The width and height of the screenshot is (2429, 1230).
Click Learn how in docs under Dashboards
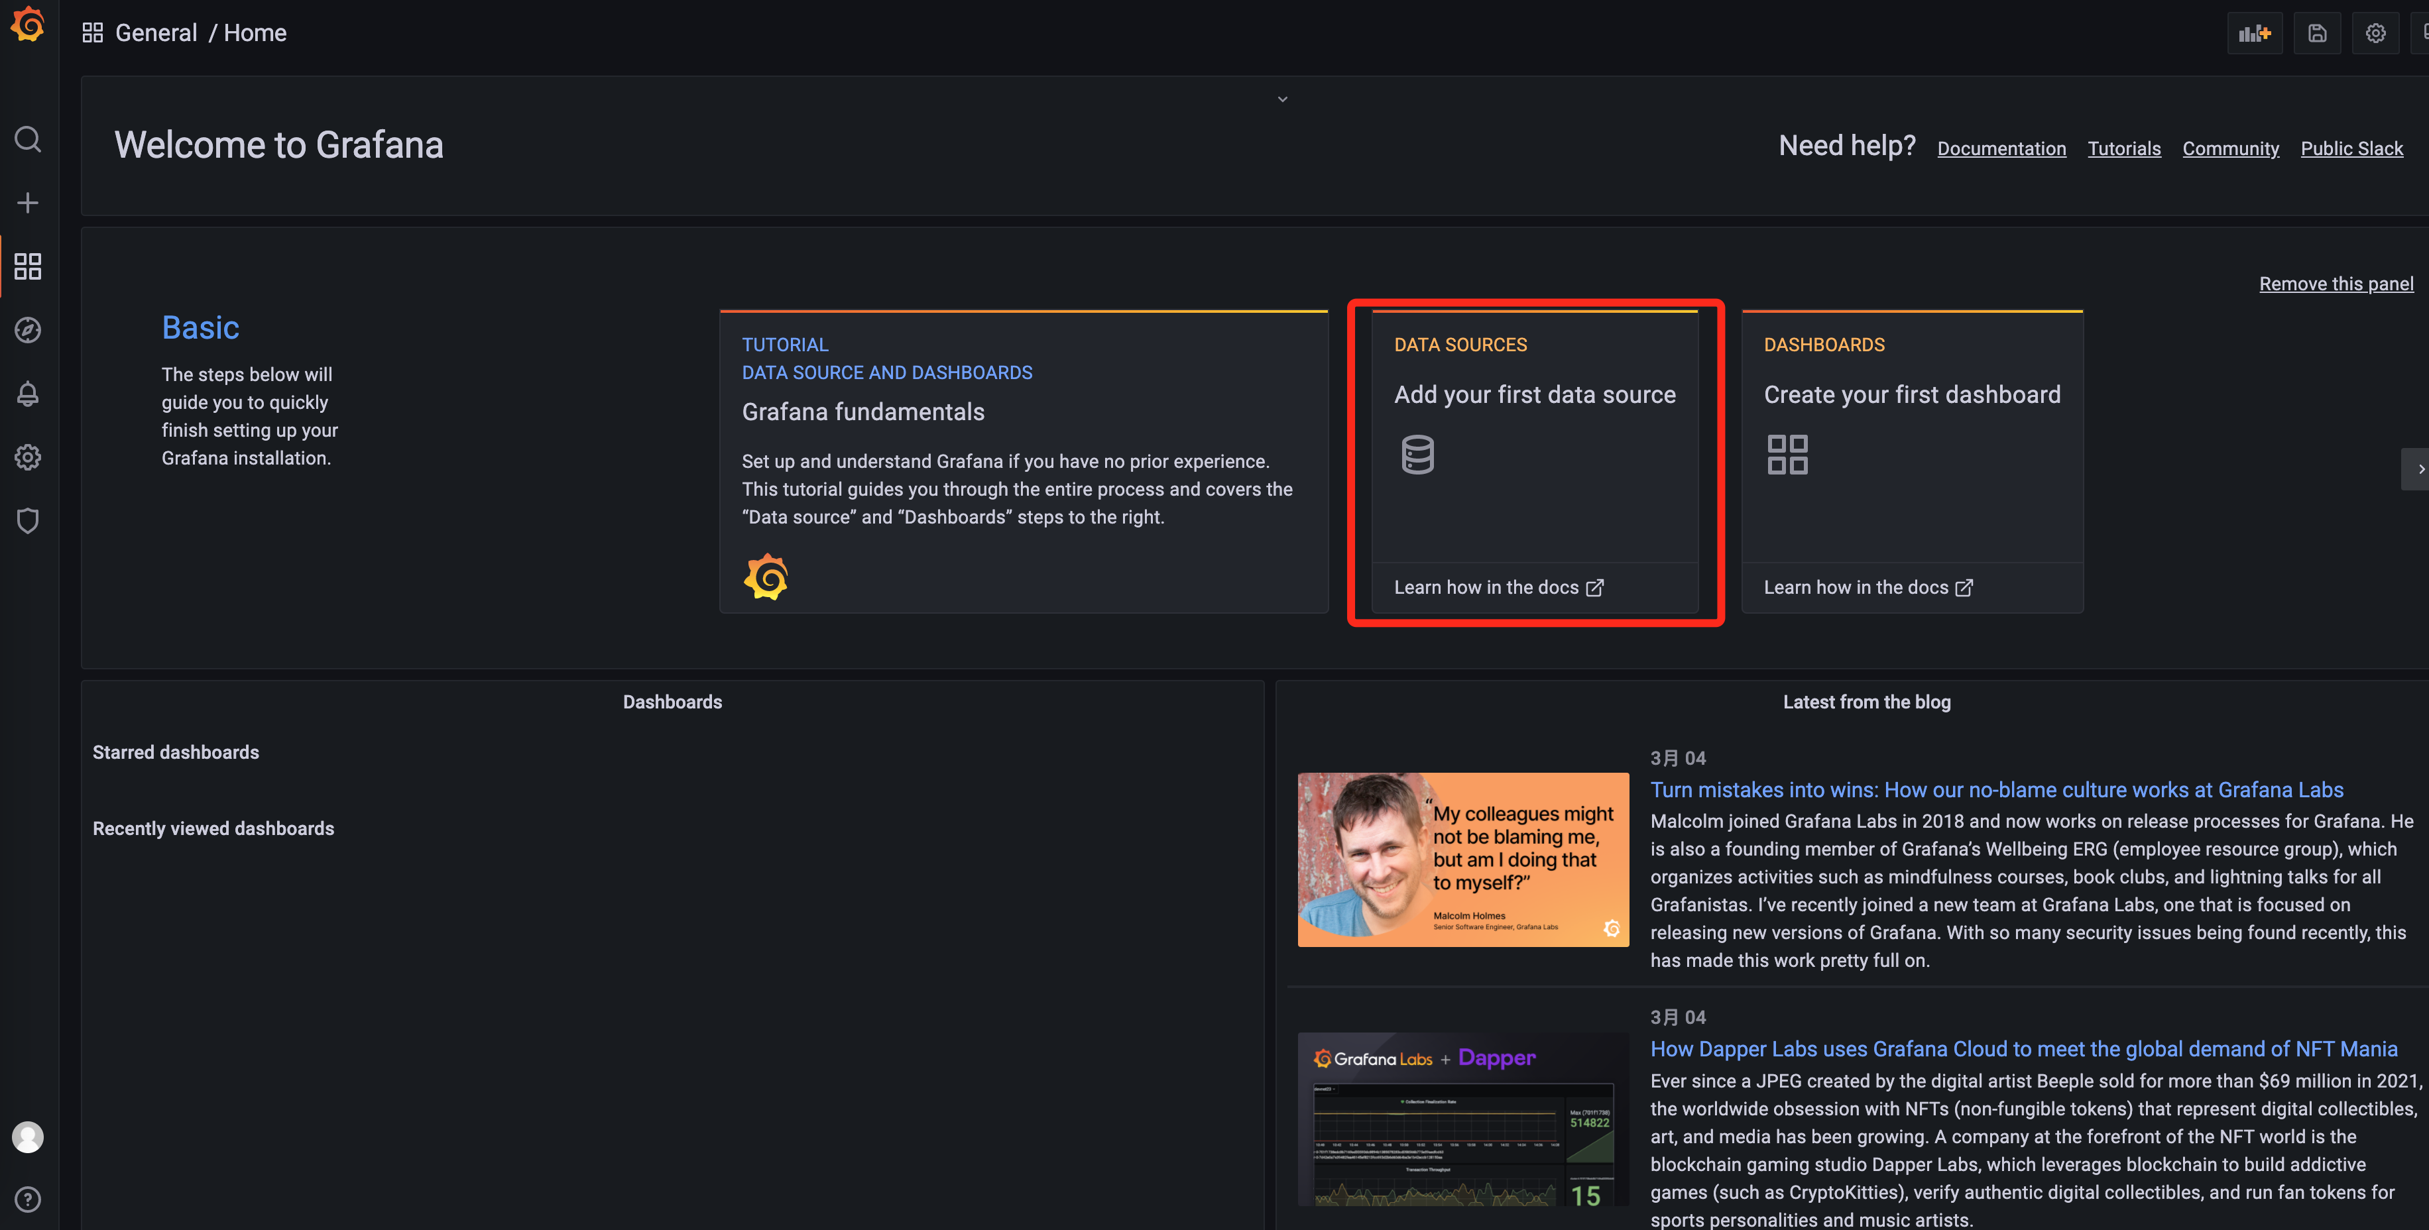pyautogui.click(x=1868, y=587)
